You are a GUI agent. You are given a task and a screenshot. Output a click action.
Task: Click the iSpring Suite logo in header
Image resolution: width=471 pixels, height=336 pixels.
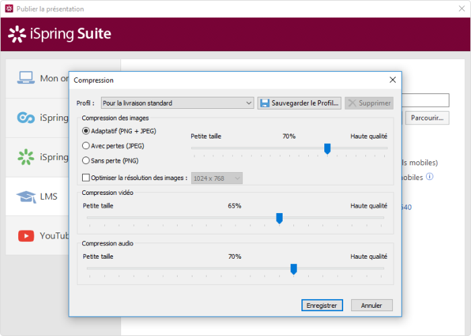click(x=59, y=34)
